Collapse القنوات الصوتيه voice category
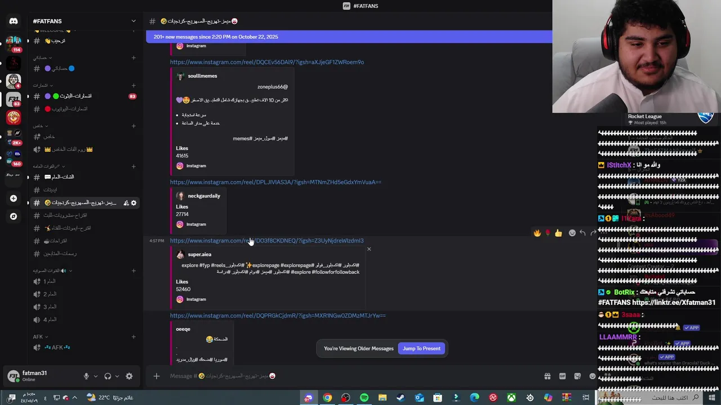721x405 pixels. tap(52, 271)
